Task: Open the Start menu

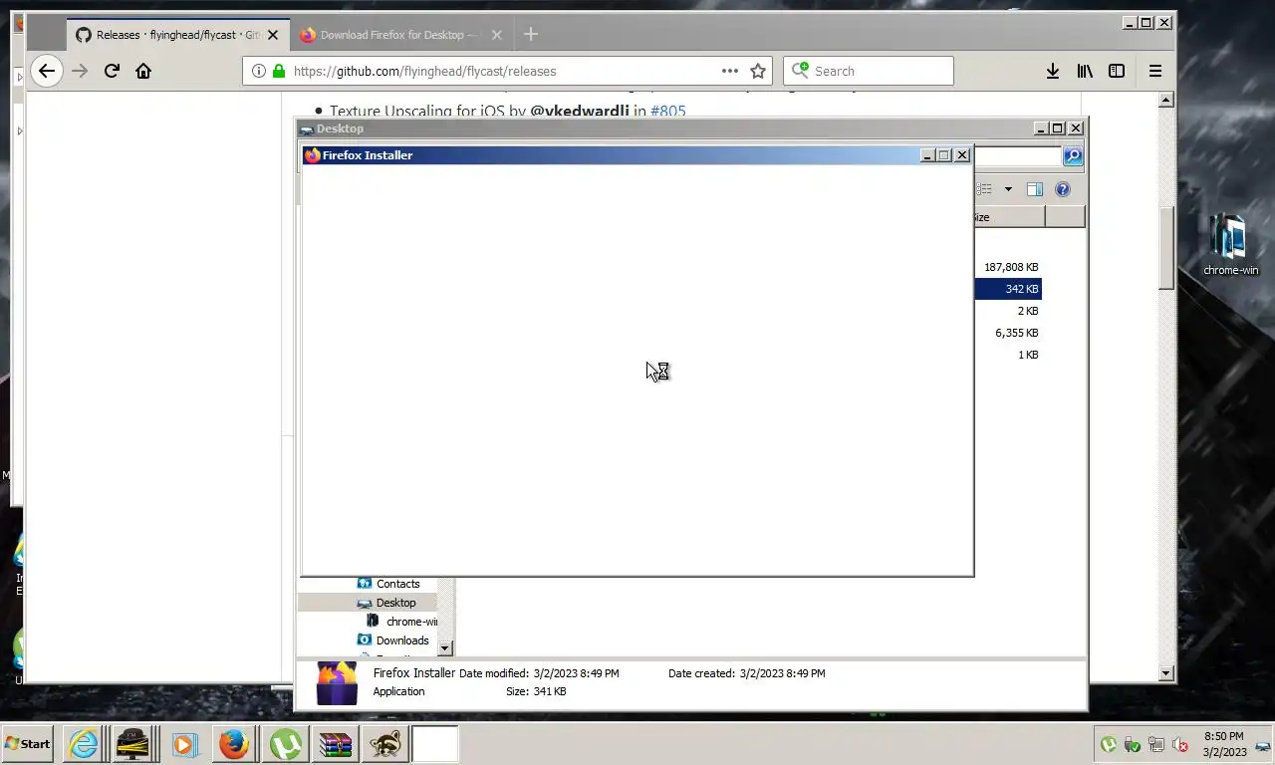Action: 28,744
